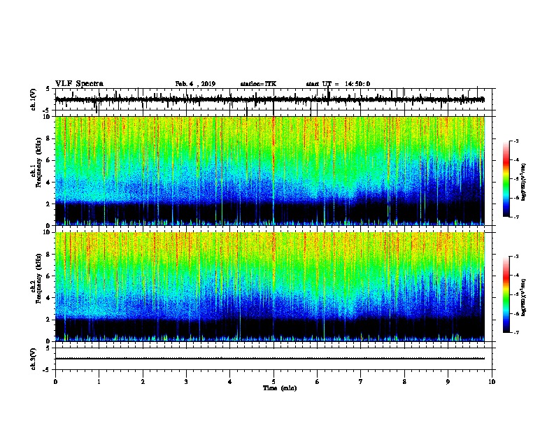Select the log(PSD) label beside ch.2 color bar

pos(523,297)
